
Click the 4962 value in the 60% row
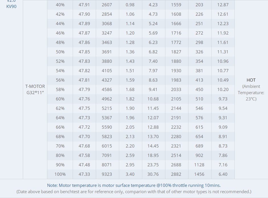(x=107, y=99)
